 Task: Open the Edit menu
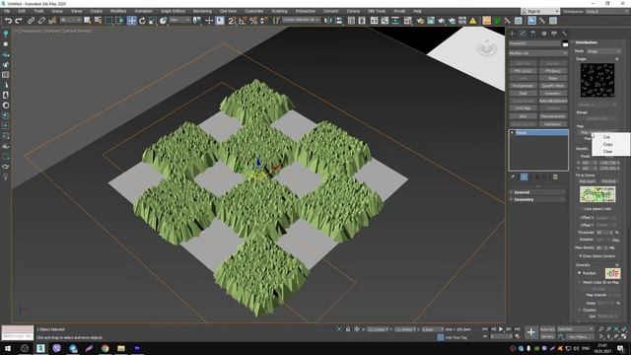[x=22, y=11]
